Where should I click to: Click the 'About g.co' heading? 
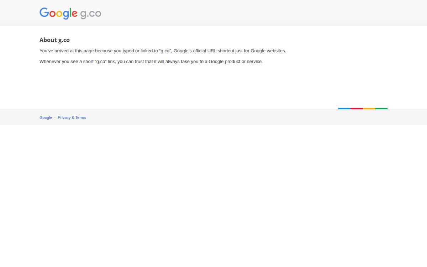click(54, 40)
